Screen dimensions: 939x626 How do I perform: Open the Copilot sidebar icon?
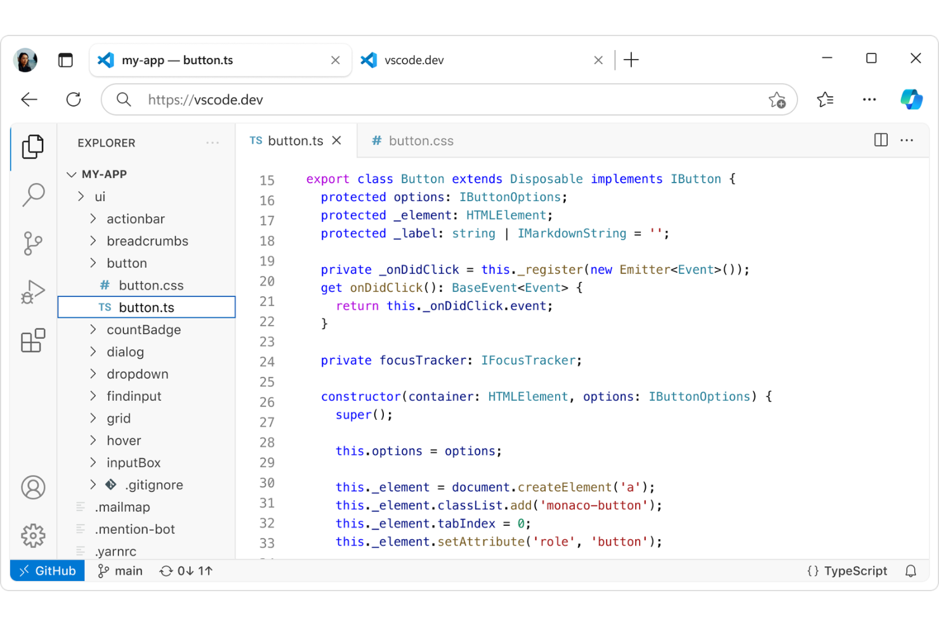tap(912, 100)
